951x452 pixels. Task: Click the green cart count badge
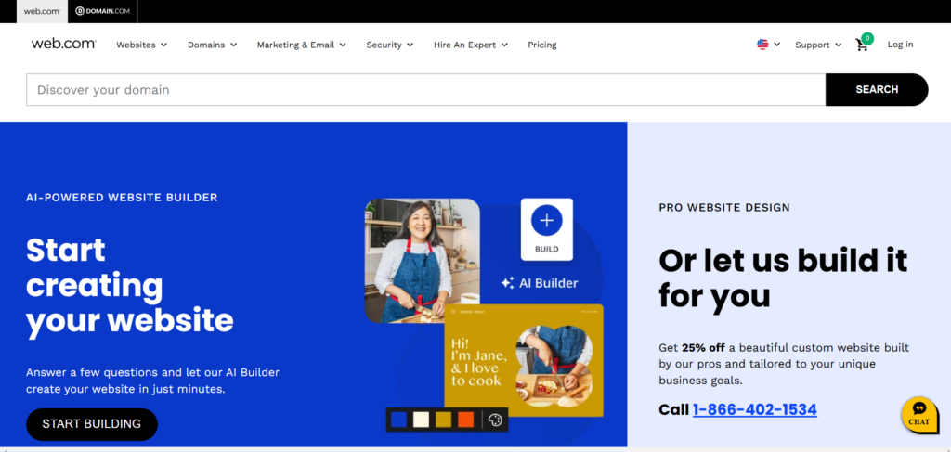(867, 38)
